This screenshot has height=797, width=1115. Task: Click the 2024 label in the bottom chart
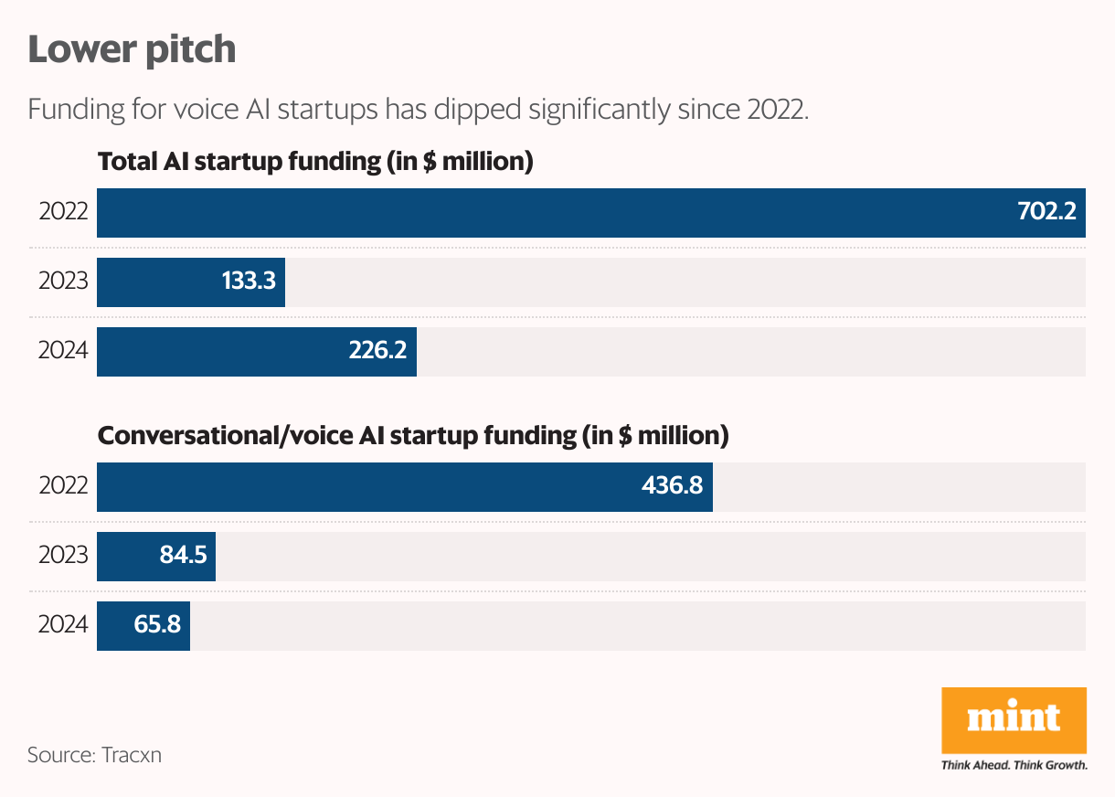coord(63,625)
